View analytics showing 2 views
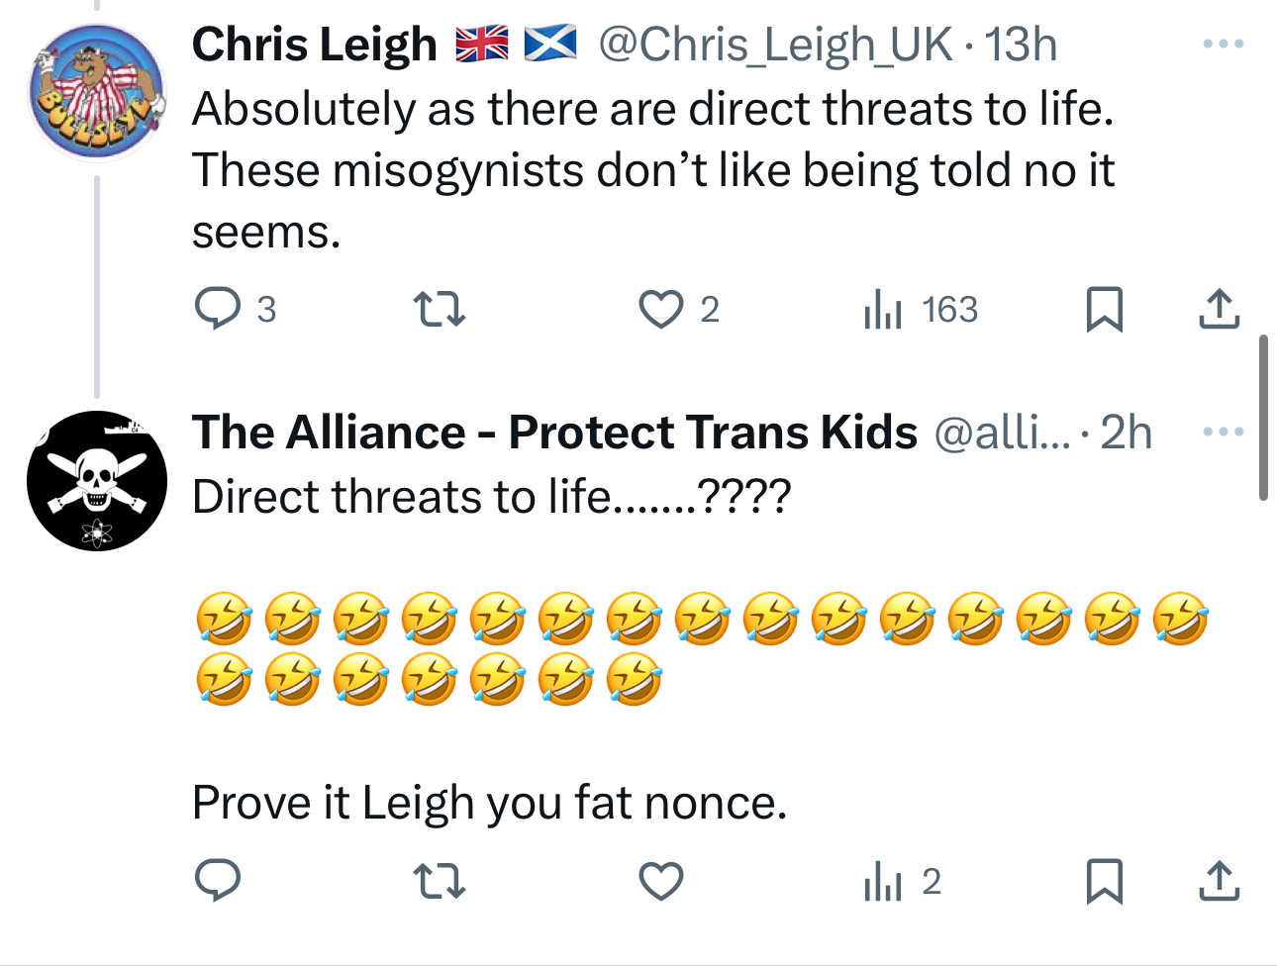This screenshot has width=1277, height=966. (x=902, y=881)
